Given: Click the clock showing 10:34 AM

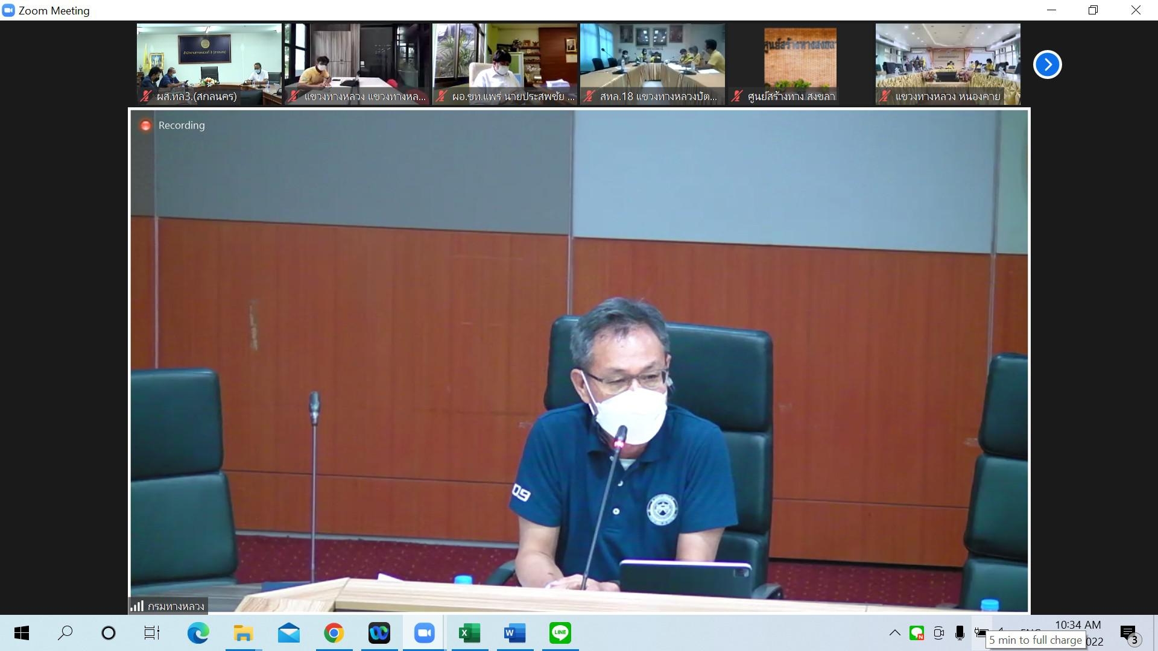Looking at the screenshot, I should point(1077,625).
